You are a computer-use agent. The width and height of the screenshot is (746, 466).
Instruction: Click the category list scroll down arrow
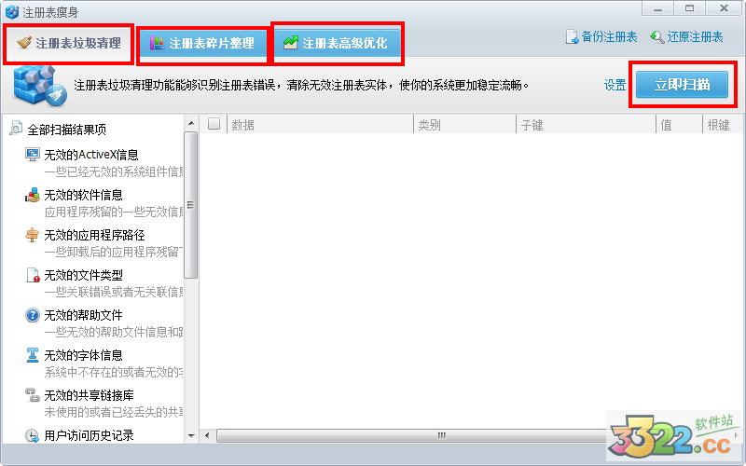click(x=191, y=435)
